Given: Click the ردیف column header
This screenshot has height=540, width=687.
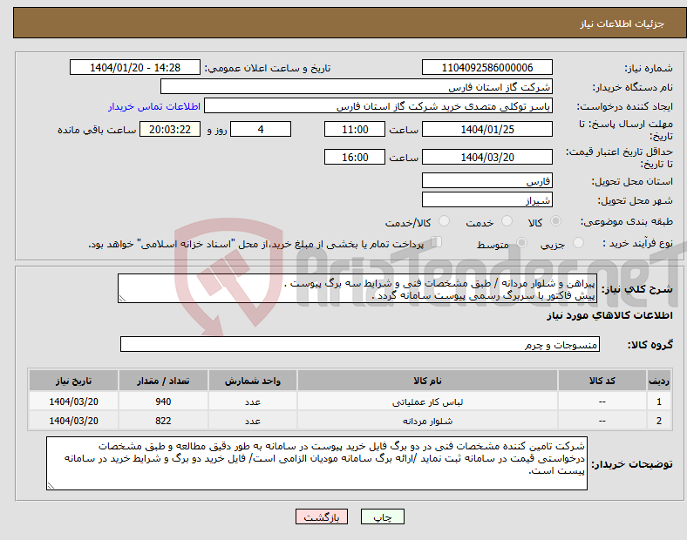Looking at the screenshot, I should point(658,381).
